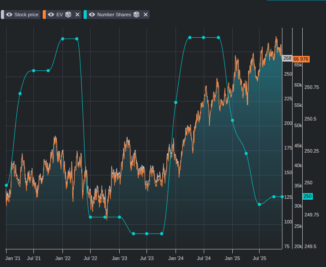Click the 60k label on EV axis
The width and height of the screenshot is (326, 267).
tap(298, 85)
